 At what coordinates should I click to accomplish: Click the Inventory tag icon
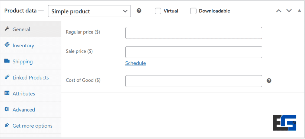[7, 45]
